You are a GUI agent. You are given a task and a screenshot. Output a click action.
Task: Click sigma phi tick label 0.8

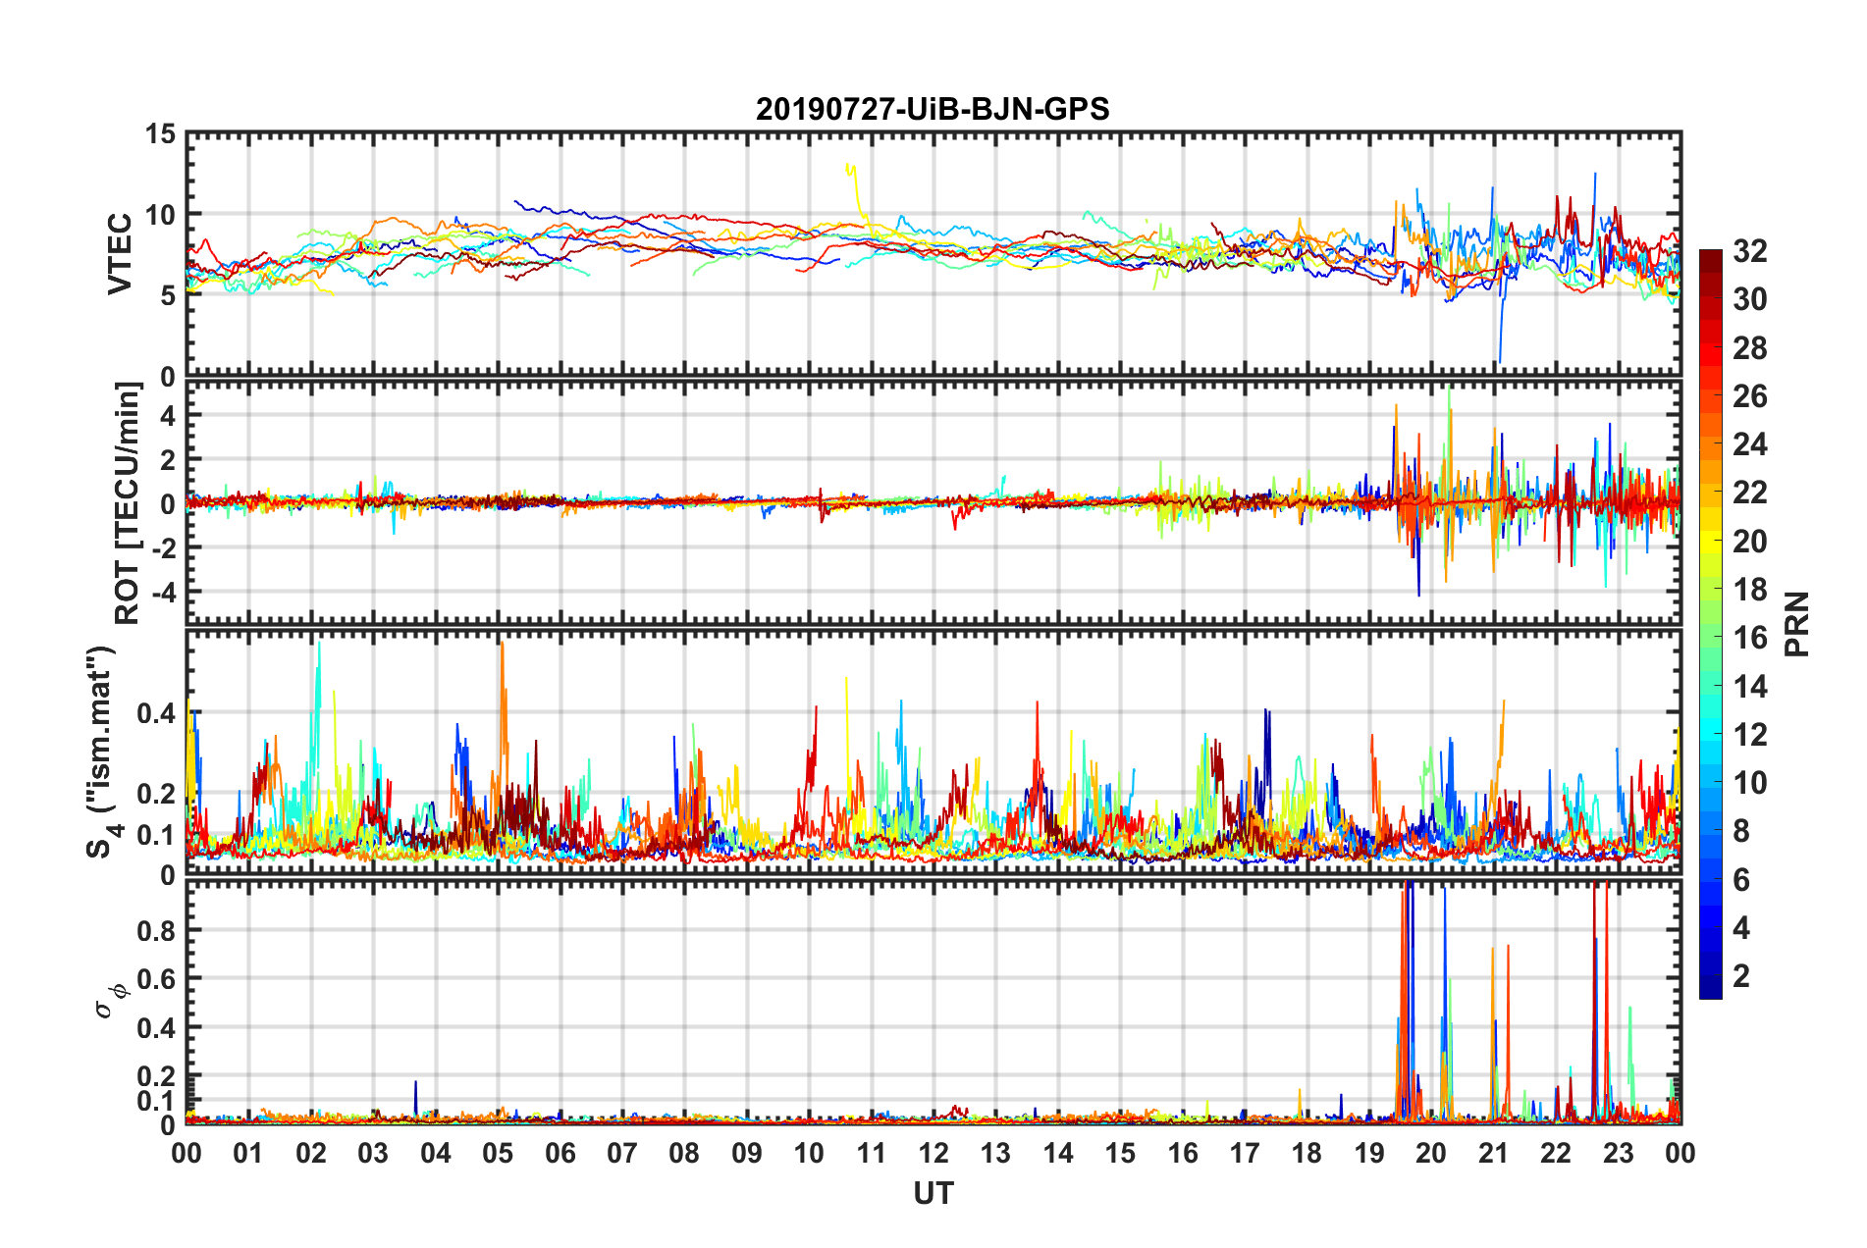pyautogui.click(x=156, y=930)
